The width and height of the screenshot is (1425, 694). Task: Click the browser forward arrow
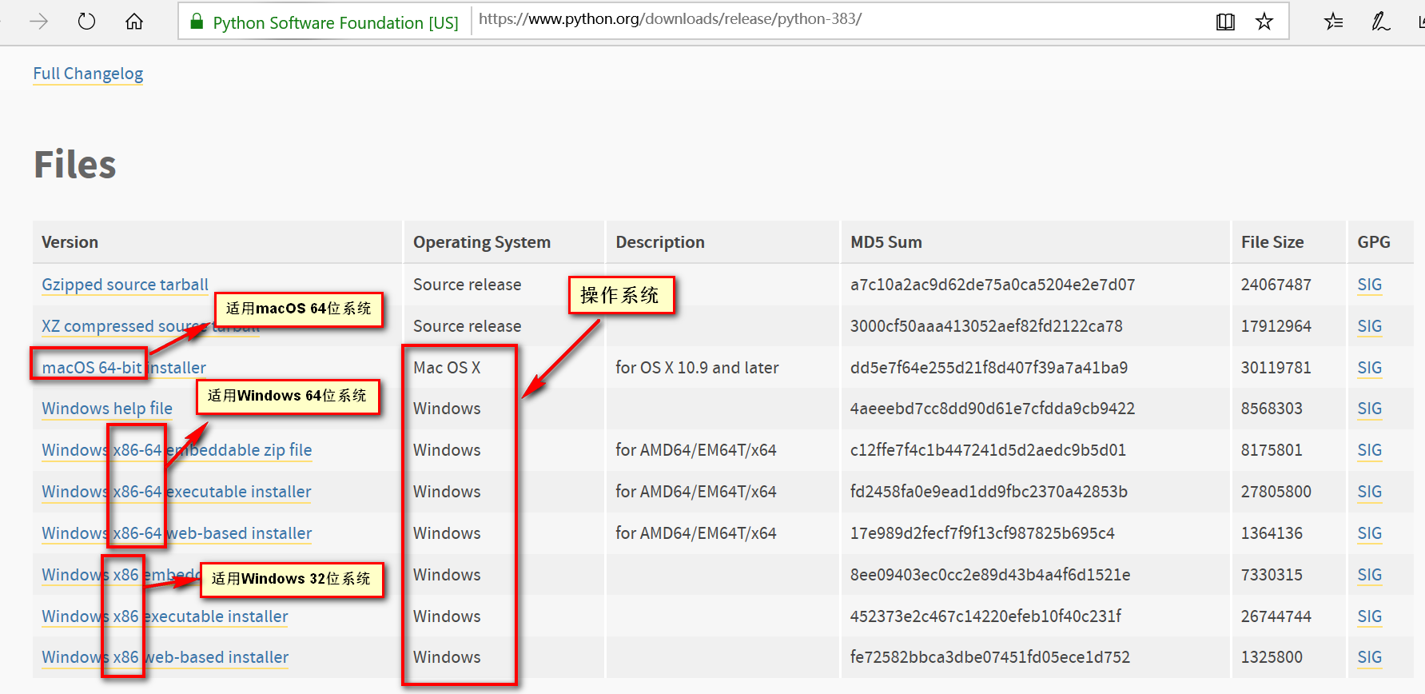(x=38, y=22)
